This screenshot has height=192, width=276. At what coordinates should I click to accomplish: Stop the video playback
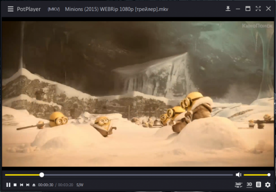[x=15, y=185]
